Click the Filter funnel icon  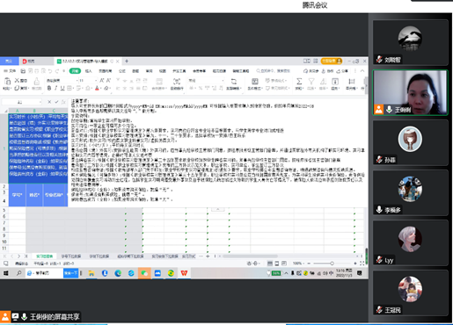click(x=311, y=81)
